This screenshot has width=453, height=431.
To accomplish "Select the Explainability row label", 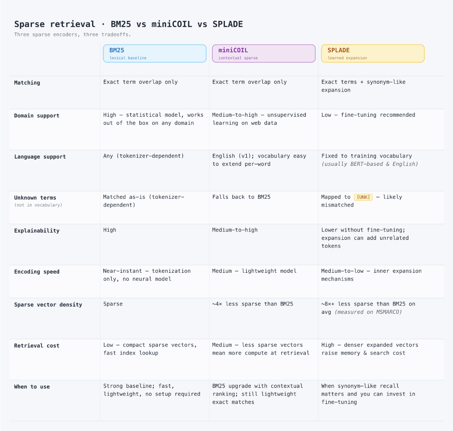I will tap(37, 231).
